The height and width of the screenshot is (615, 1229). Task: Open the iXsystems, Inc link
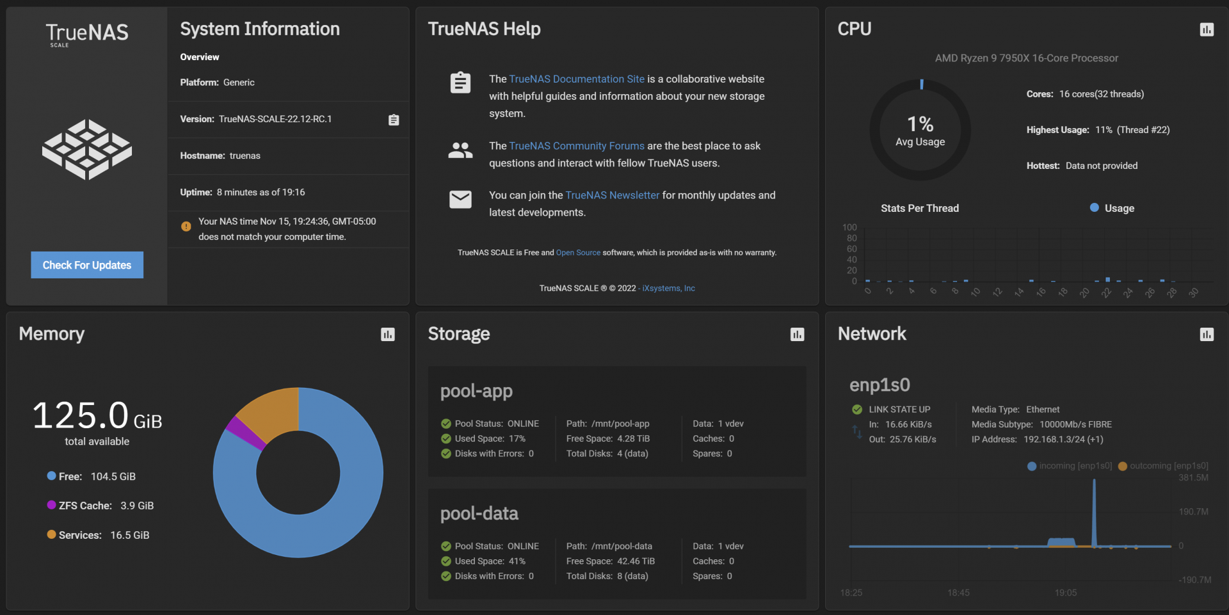click(668, 289)
